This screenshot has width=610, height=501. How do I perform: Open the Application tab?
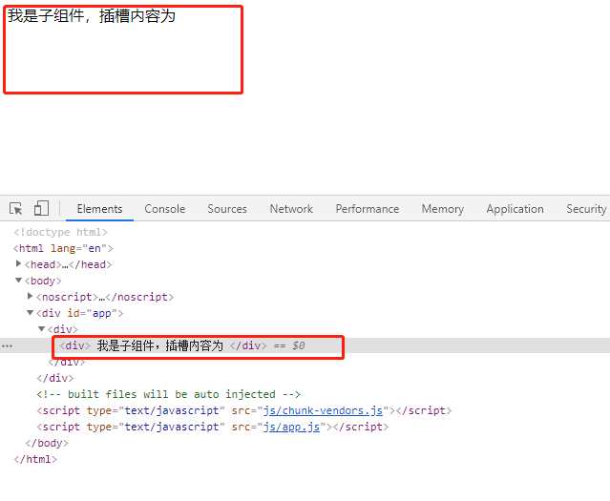515,209
